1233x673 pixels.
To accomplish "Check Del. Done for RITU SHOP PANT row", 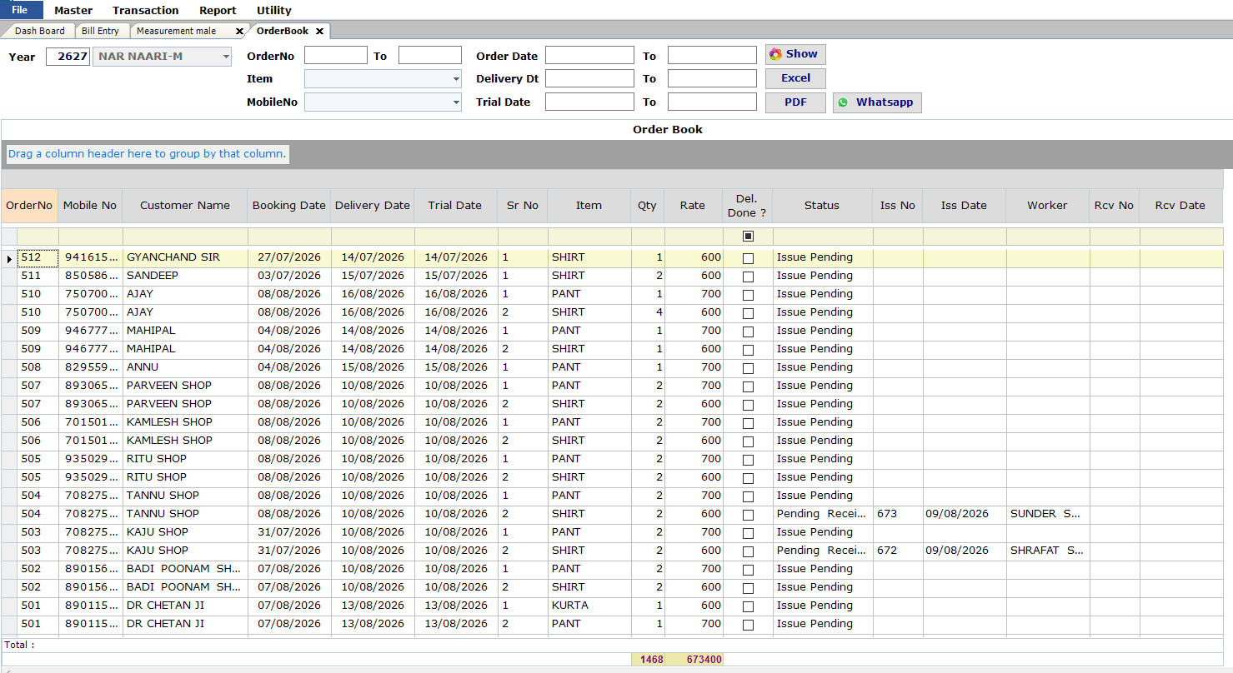I will pos(748,460).
